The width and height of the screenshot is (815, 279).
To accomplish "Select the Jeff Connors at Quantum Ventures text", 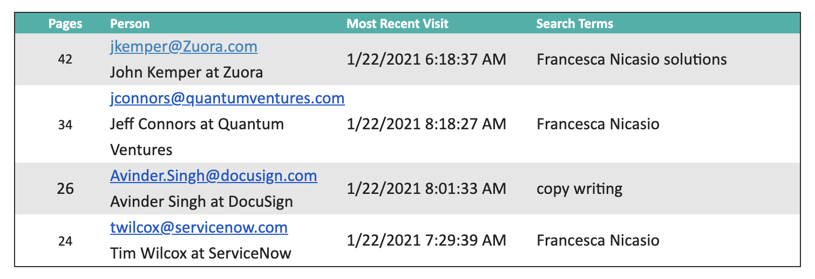I will click(197, 137).
